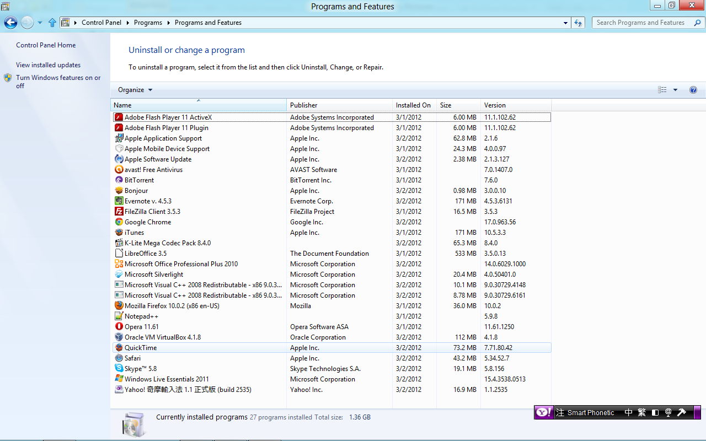Click the Opera 11.61 icon
Viewport: 706px width, 441px height.
119,327
